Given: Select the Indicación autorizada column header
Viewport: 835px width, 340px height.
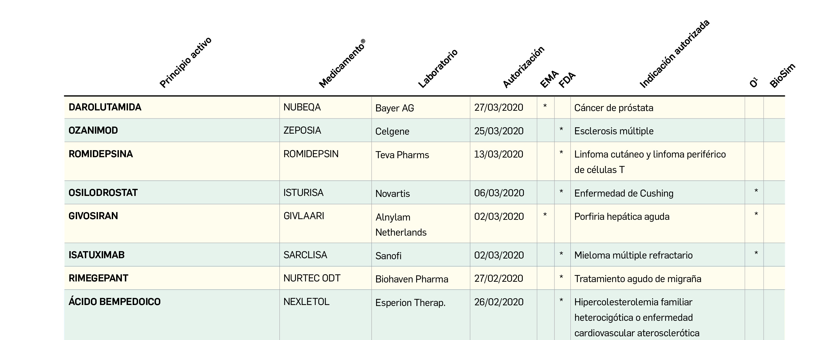Looking at the screenshot, I should (674, 54).
